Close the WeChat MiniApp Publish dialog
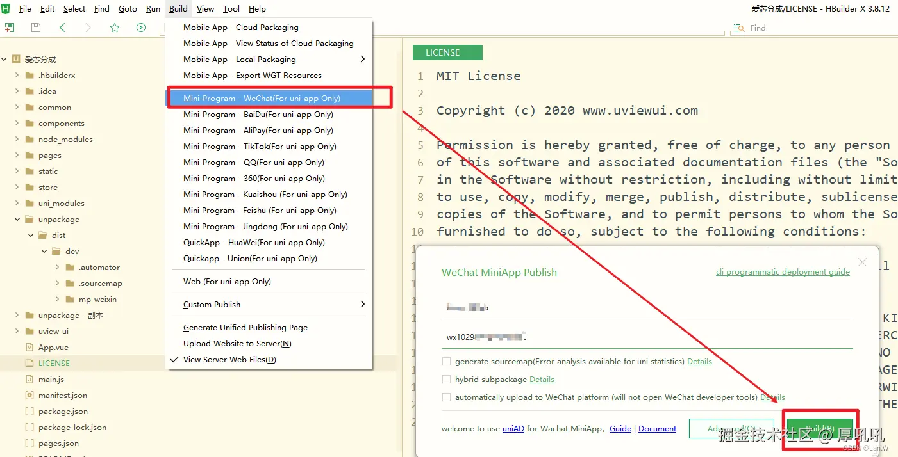This screenshot has height=457, width=898. pyautogui.click(x=863, y=262)
